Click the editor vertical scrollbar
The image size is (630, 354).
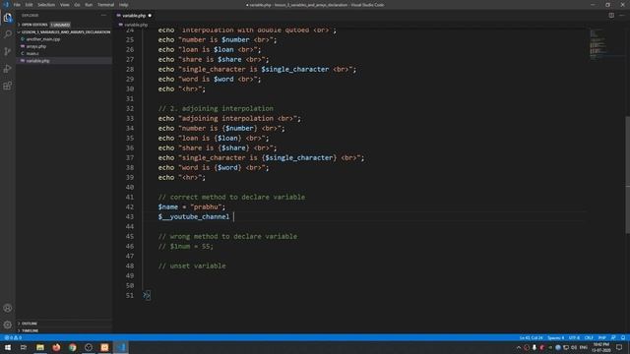coord(627,174)
